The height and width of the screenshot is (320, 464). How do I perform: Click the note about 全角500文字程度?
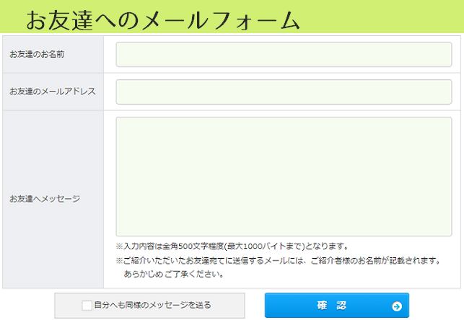coord(232,246)
